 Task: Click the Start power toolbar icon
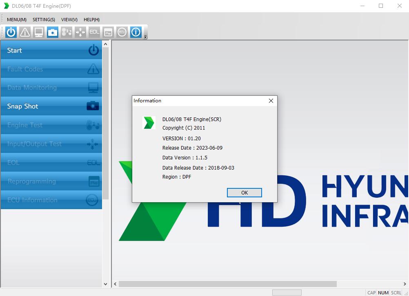coord(11,32)
